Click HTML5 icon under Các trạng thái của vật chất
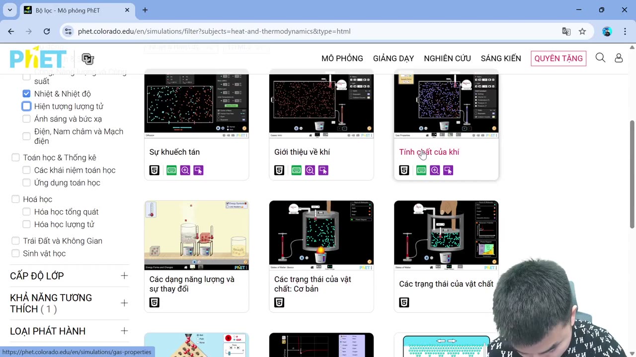Image resolution: width=636 pixels, height=357 pixels. 404,302
